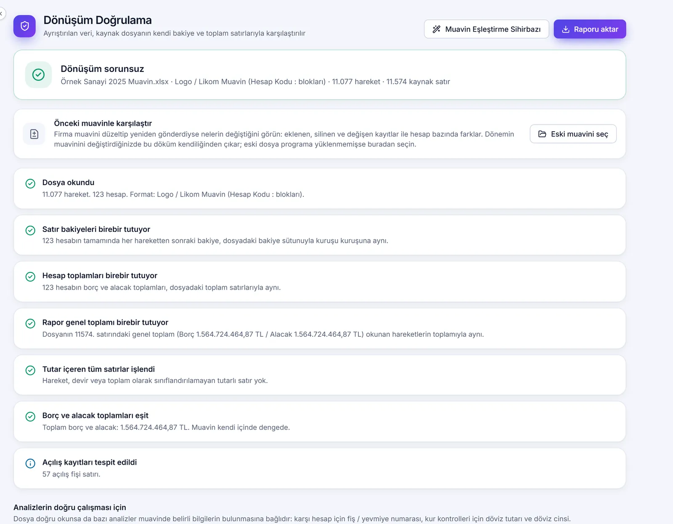Select the Dönüşüm Doğrulama page title
673x524 pixels.
[x=98, y=20]
